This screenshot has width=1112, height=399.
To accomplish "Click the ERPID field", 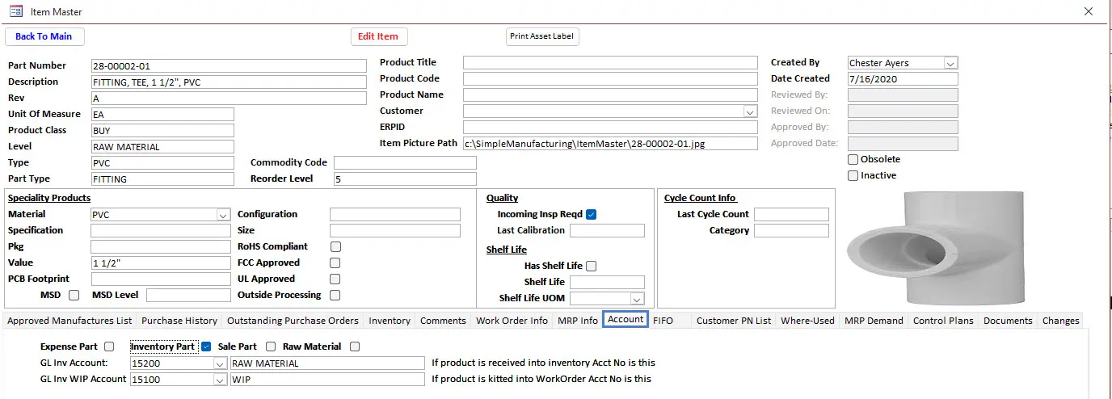I will click(x=610, y=128).
